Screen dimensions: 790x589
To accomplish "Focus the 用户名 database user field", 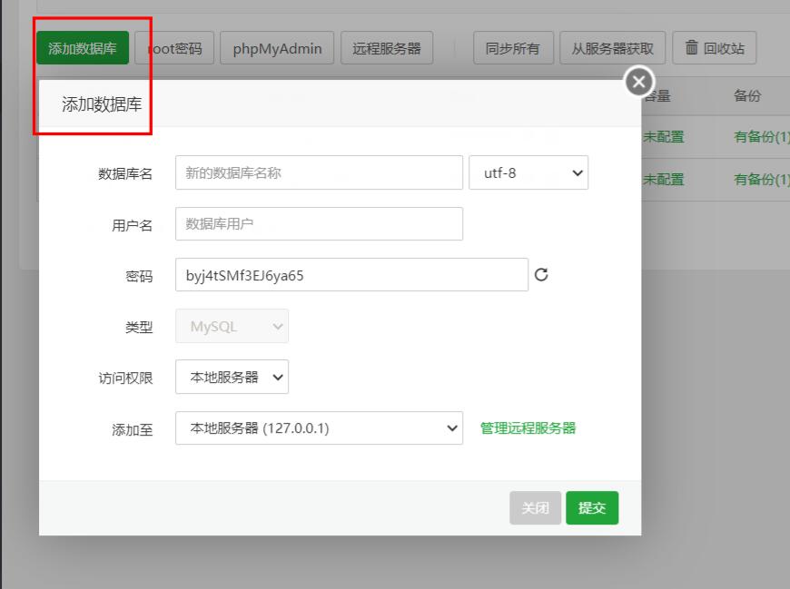I will point(319,223).
